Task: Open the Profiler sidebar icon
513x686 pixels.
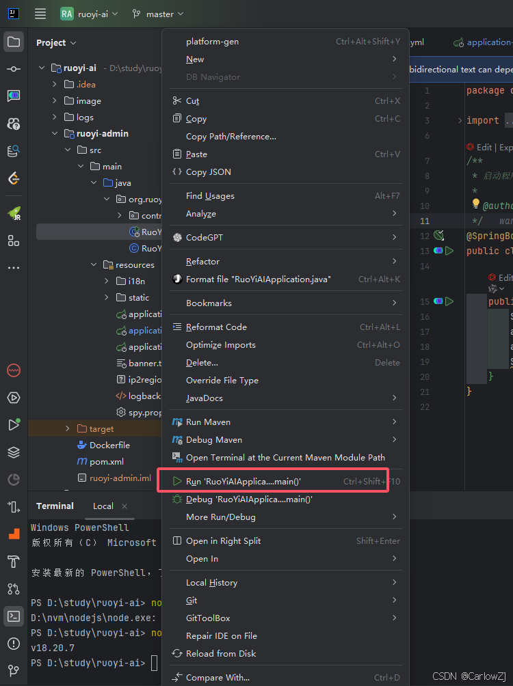Action: click(14, 480)
